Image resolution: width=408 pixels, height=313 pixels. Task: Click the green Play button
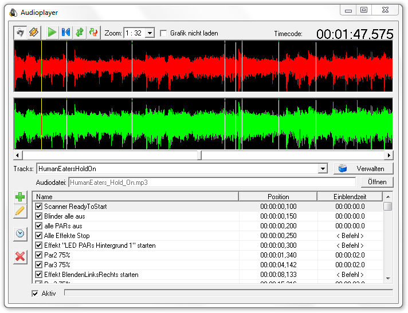coord(52,33)
